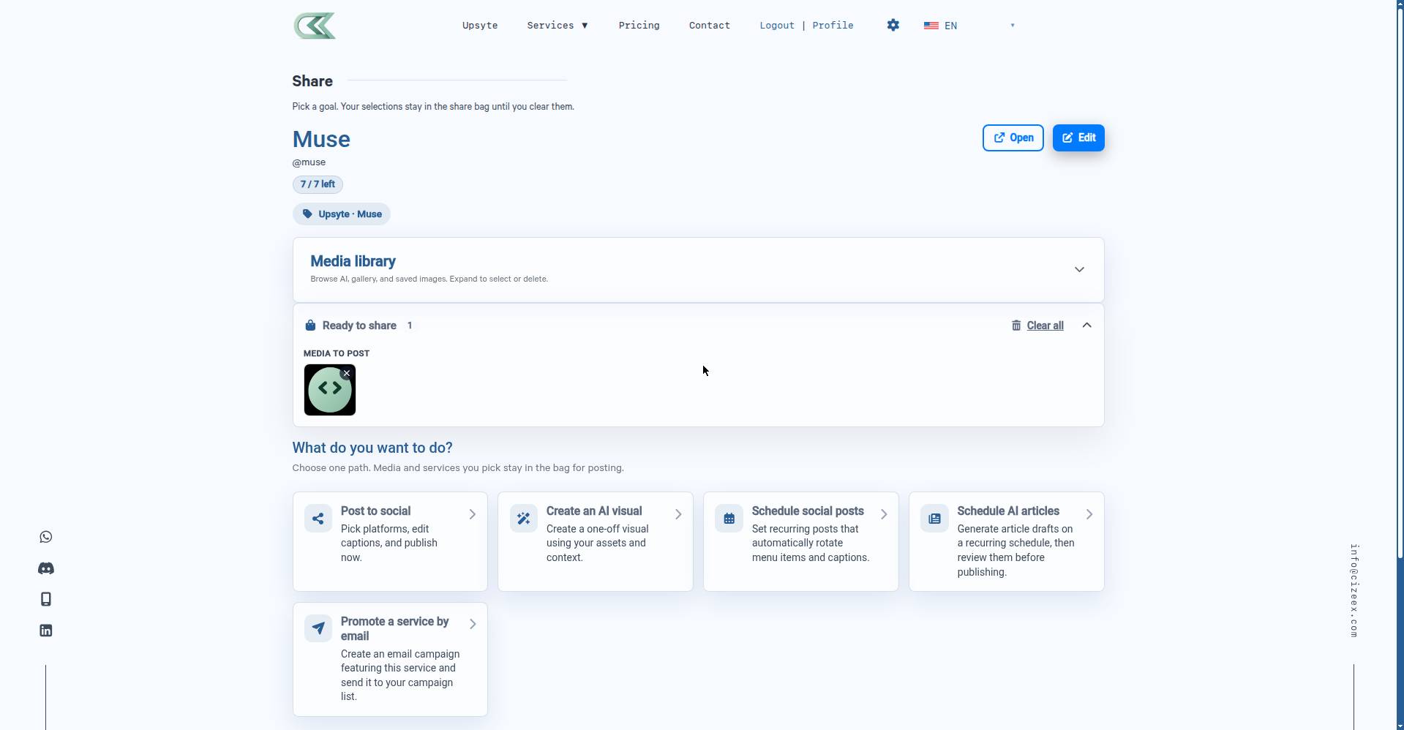Collapse the Ready to share section
1404x730 pixels.
pos(1087,326)
